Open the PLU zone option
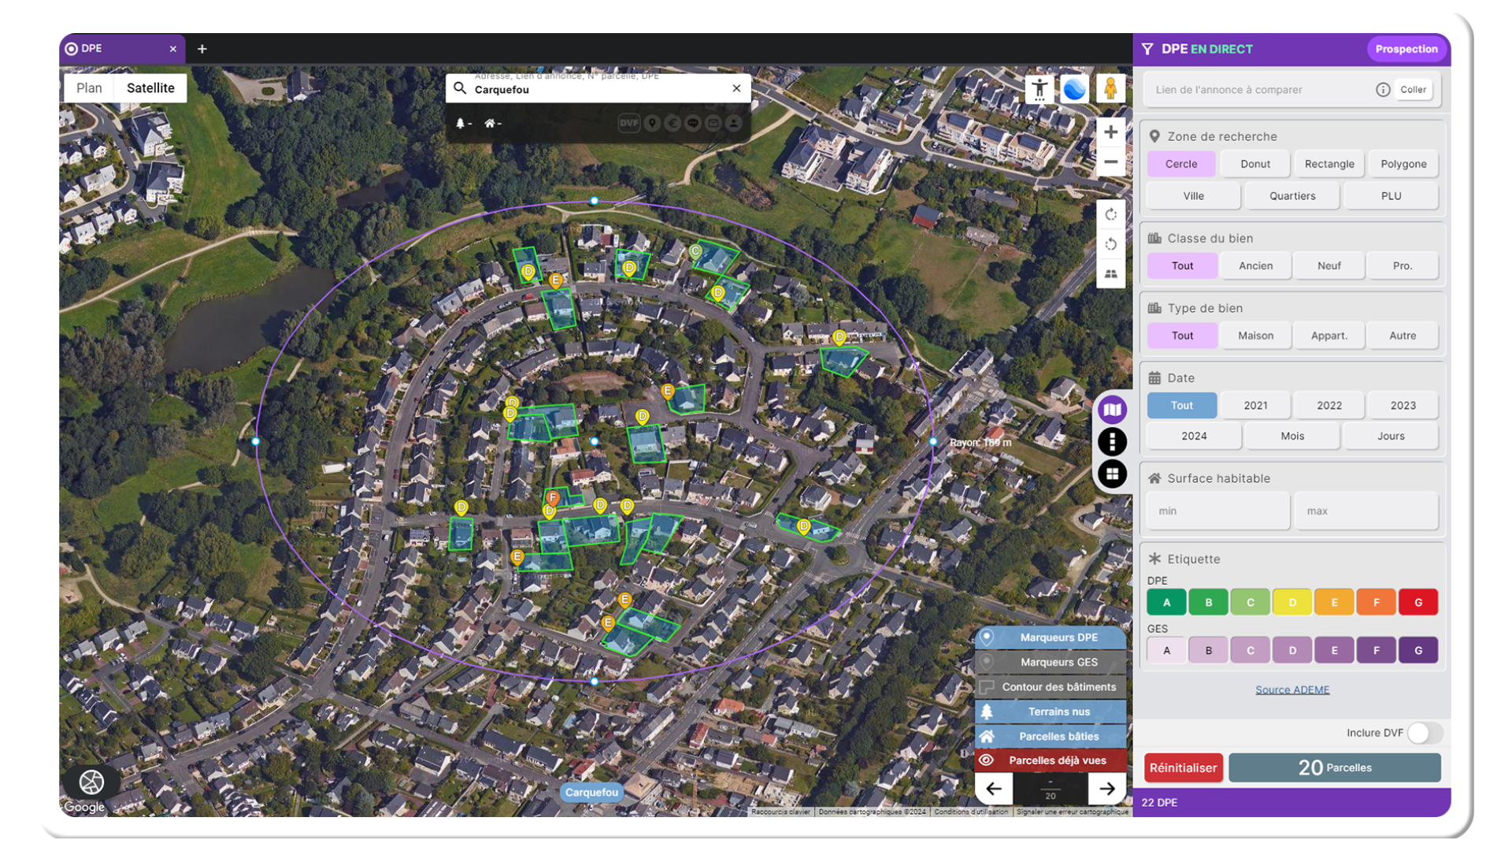This screenshot has width=1512, height=851. (1391, 196)
